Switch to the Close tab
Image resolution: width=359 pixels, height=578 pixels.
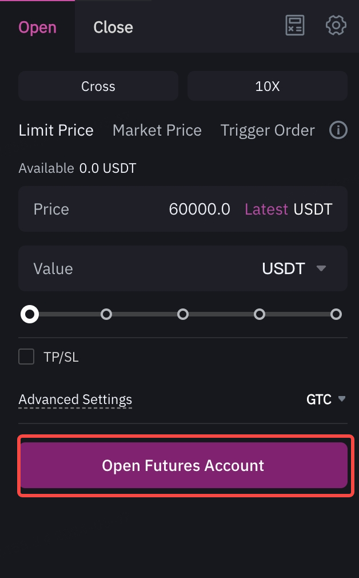(113, 27)
